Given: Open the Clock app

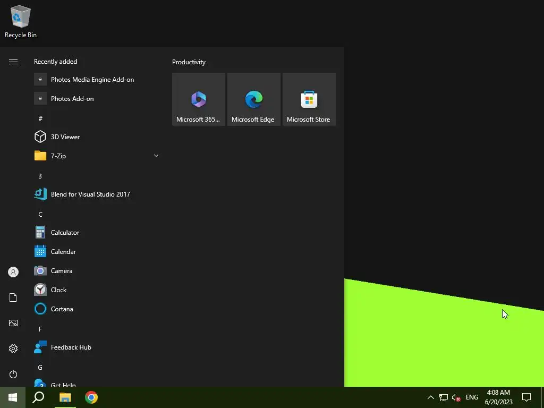Looking at the screenshot, I should (96, 290).
